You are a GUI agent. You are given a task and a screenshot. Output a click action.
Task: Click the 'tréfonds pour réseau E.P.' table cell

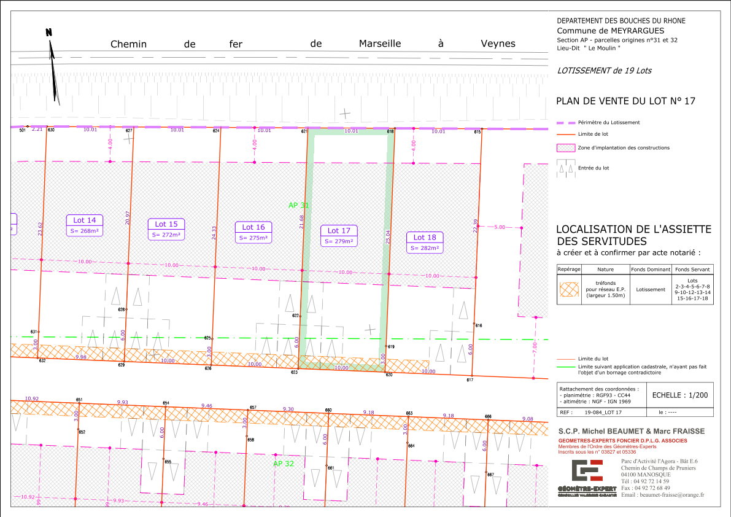pos(606,289)
